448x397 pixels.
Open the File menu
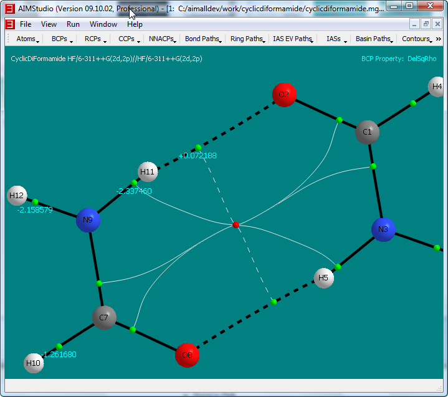[x=26, y=24]
